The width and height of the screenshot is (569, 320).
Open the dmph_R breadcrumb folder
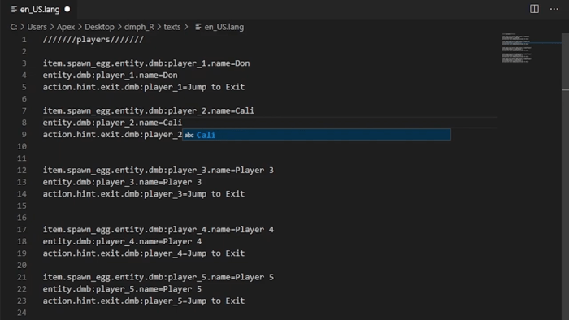pos(139,27)
